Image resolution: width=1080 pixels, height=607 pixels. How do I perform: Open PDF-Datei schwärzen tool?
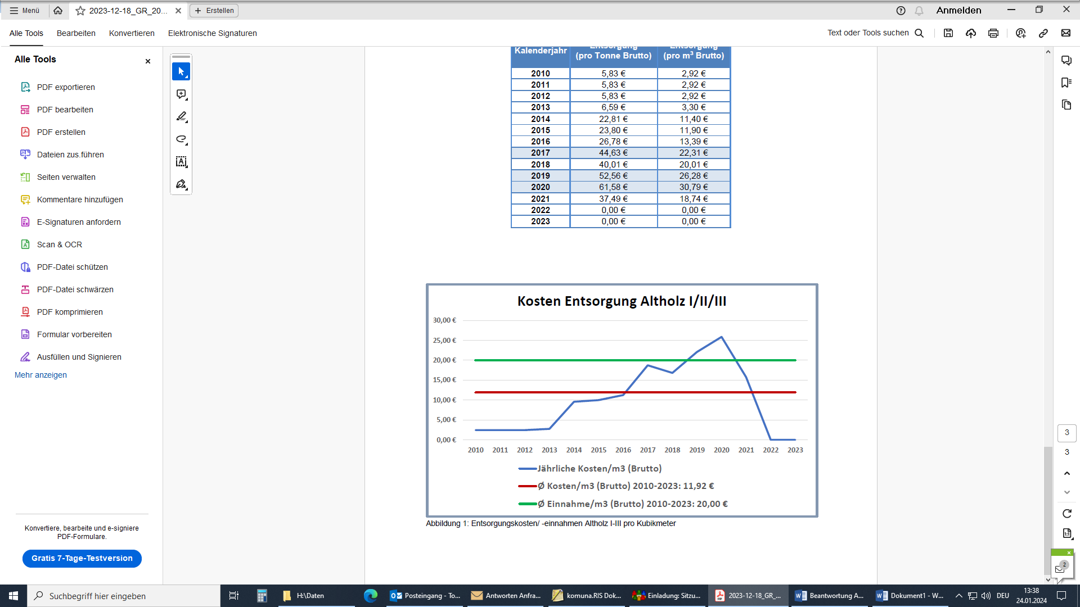[x=75, y=289]
